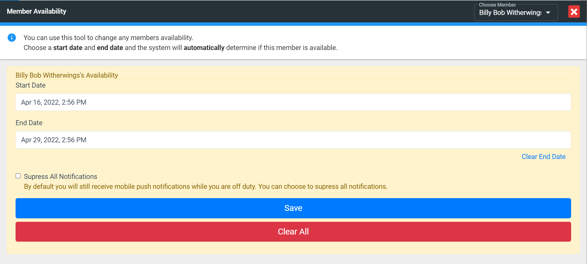Click the Supress All Notifications label
Image resolution: width=587 pixels, height=264 pixels.
61,176
